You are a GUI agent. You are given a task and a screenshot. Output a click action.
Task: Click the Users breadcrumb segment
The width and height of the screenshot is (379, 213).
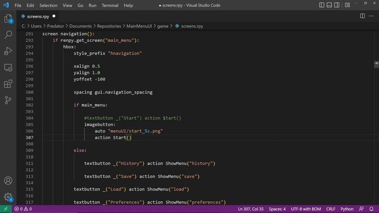(x=36, y=26)
